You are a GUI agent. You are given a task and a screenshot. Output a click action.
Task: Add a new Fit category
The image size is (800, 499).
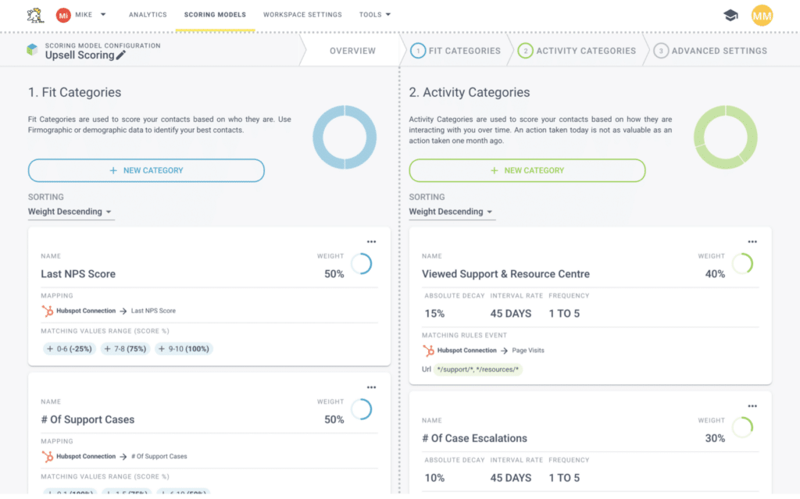pyautogui.click(x=146, y=170)
